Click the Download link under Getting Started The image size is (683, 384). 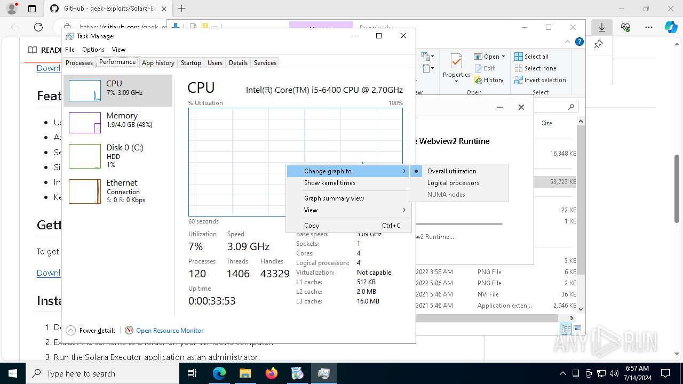point(49,273)
